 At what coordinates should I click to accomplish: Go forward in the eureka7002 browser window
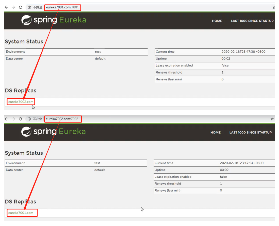(13, 119)
